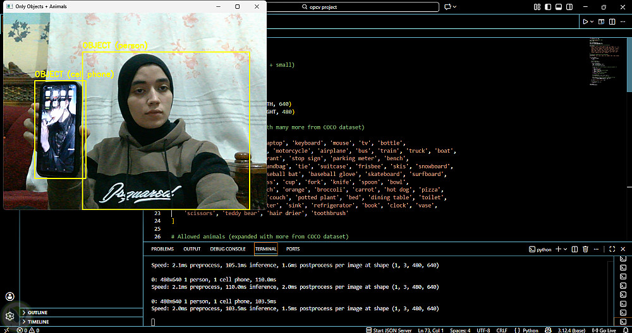632x333 pixels.
Task: Click line number 26 in the editor
Action: pos(157,237)
